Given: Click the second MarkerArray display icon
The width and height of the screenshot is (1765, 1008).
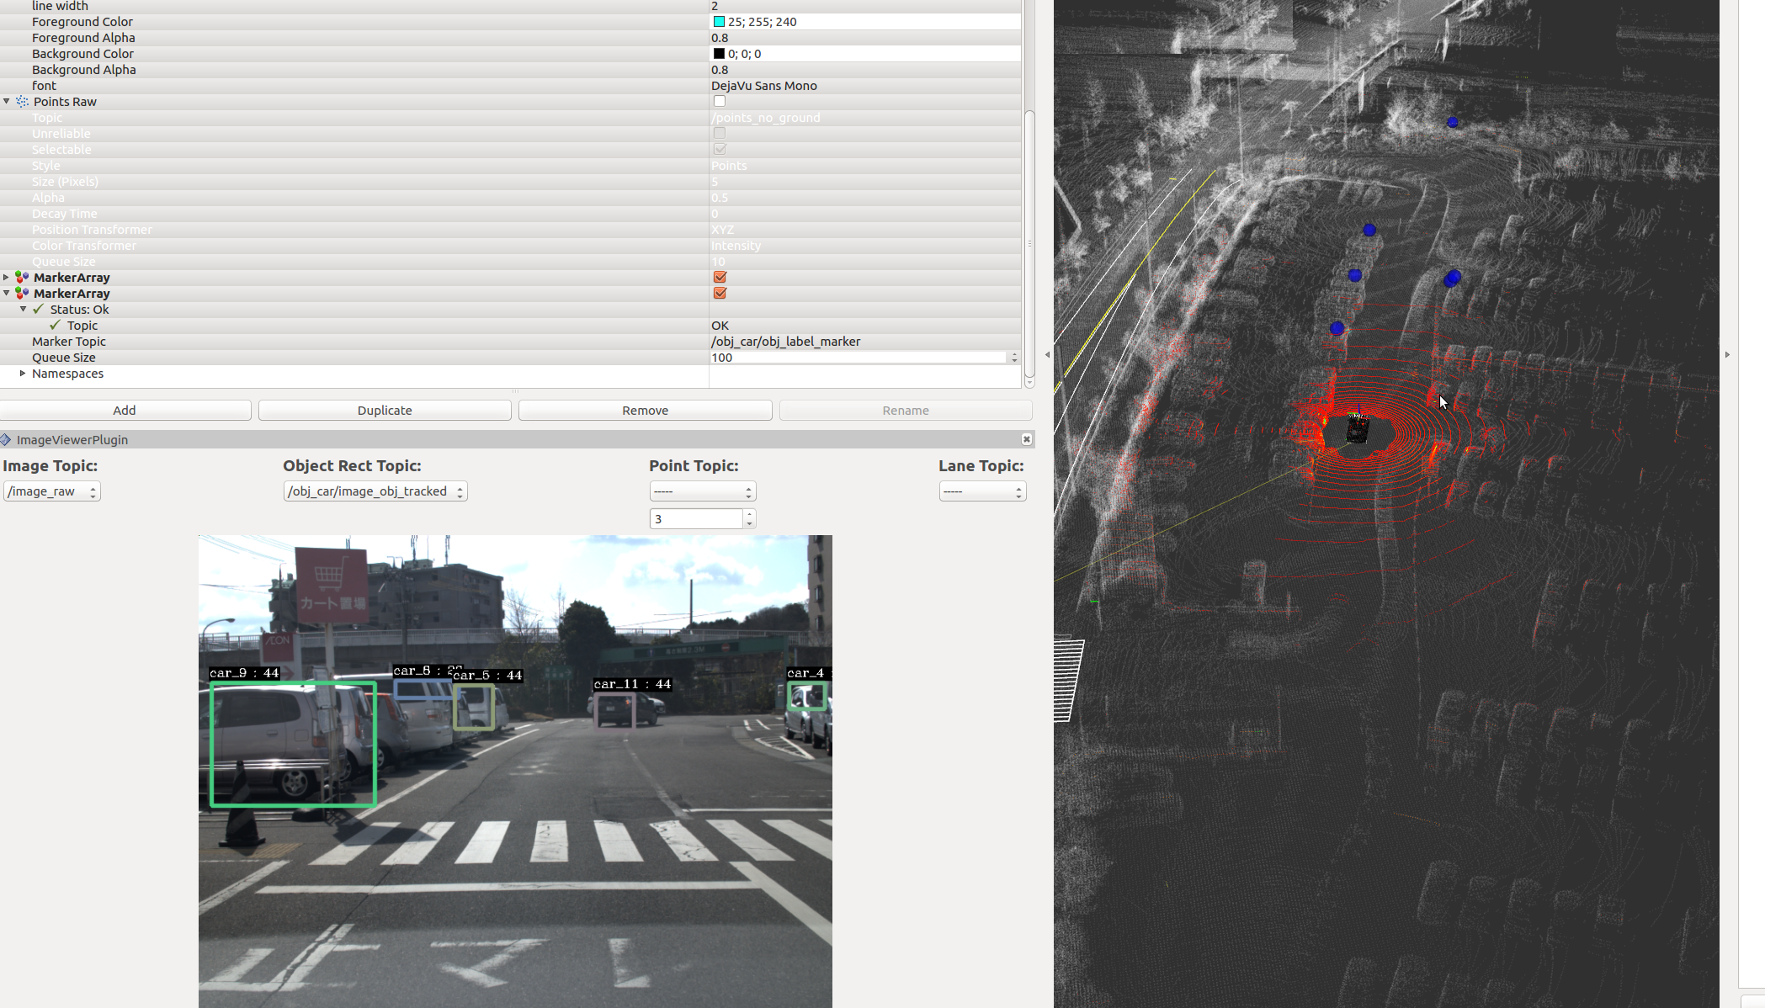Looking at the screenshot, I should [x=22, y=294].
